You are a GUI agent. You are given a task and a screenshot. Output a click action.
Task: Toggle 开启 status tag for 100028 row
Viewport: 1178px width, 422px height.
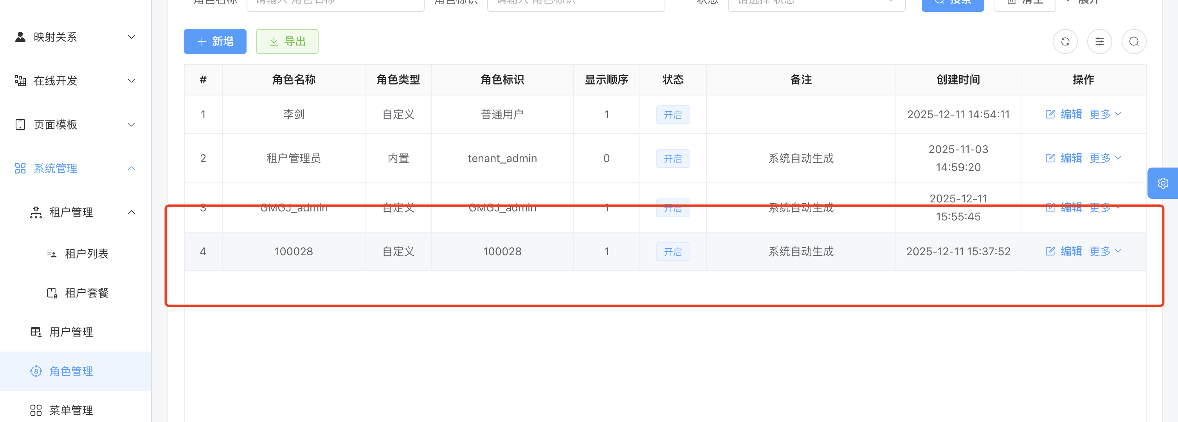673,252
